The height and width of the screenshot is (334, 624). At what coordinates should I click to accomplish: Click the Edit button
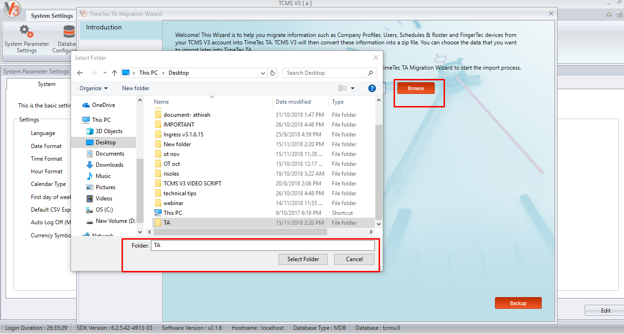click(x=606, y=310)
